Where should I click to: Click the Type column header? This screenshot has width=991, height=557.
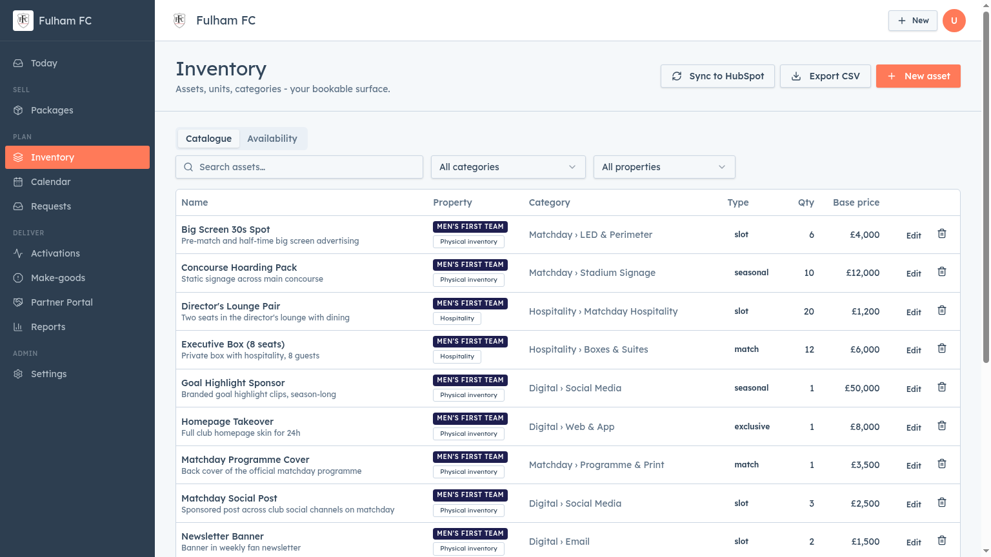tap(738, 202)
